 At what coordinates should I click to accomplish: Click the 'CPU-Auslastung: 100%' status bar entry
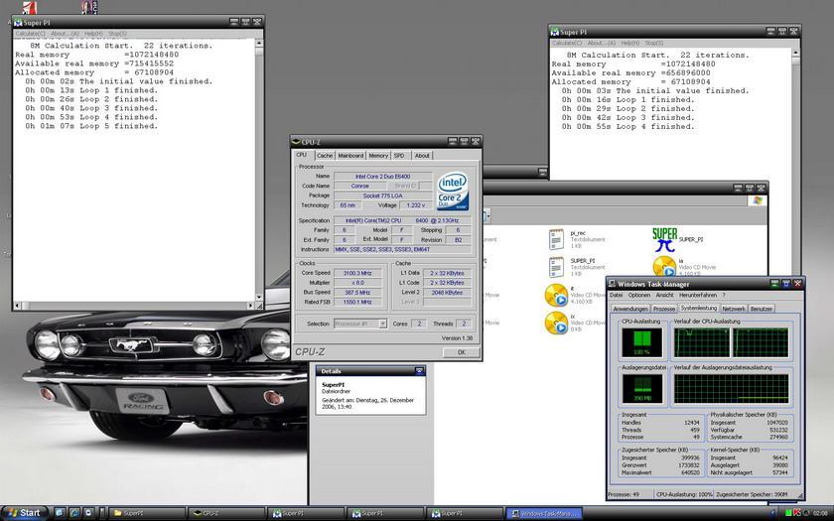point(684,495)
